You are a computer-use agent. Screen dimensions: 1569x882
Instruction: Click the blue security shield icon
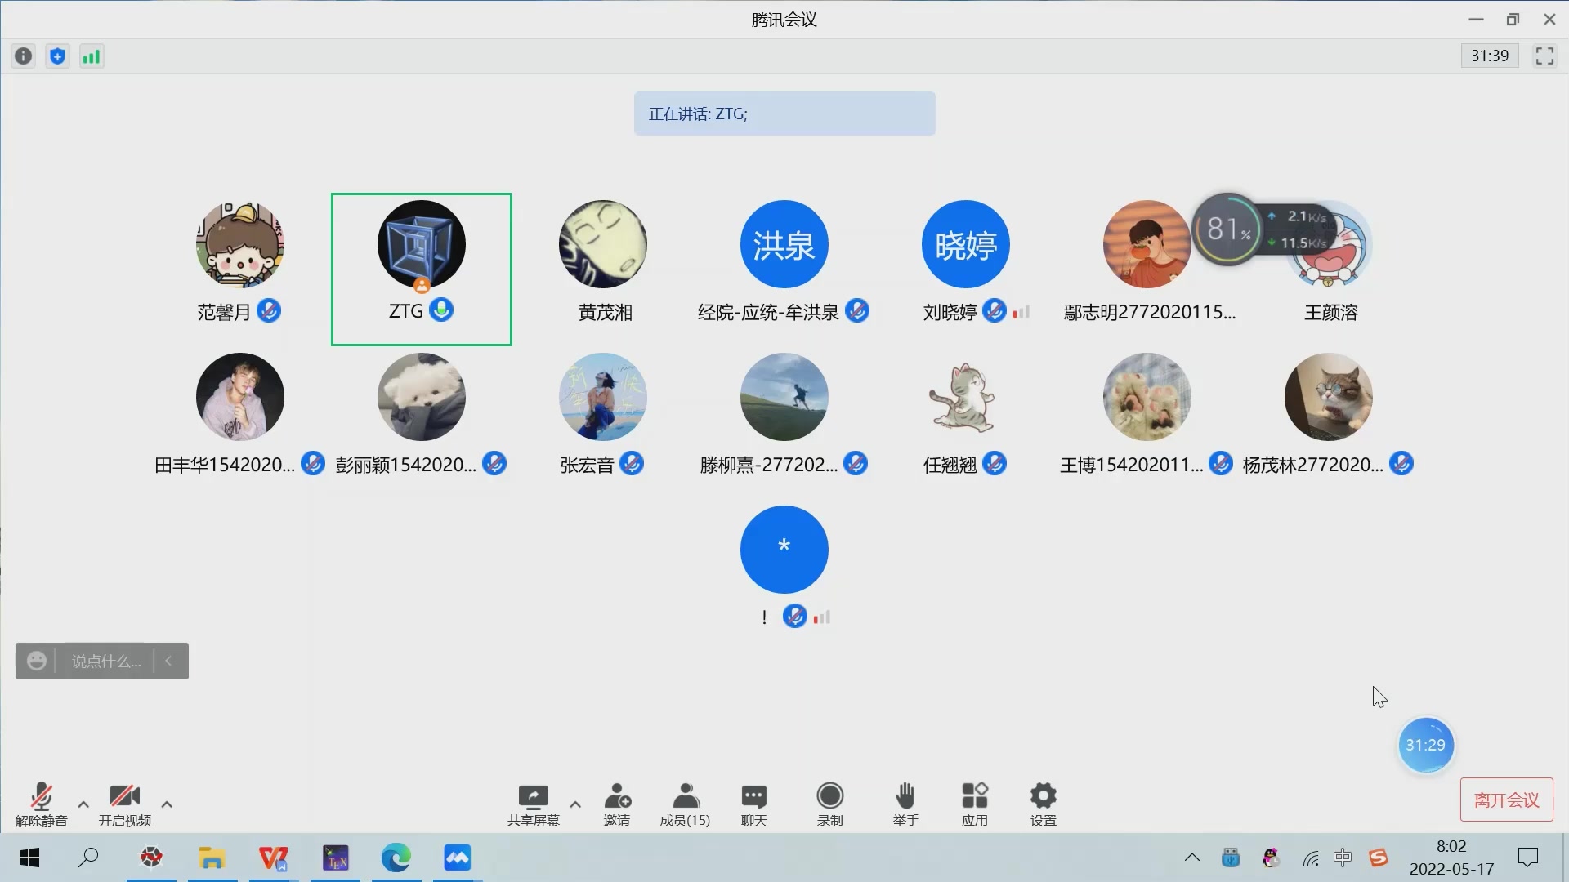point(57,56)
